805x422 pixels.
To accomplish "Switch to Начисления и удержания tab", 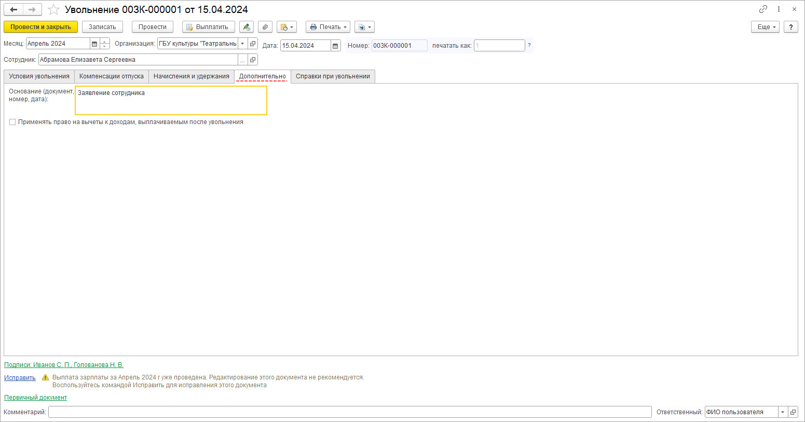I will tap(192, 76).
